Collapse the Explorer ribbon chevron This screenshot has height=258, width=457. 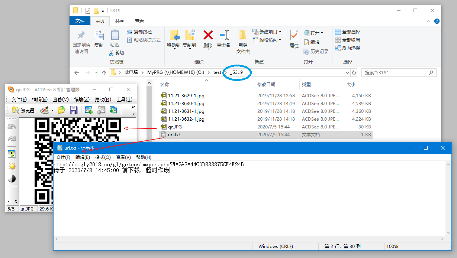click(429, 21)
